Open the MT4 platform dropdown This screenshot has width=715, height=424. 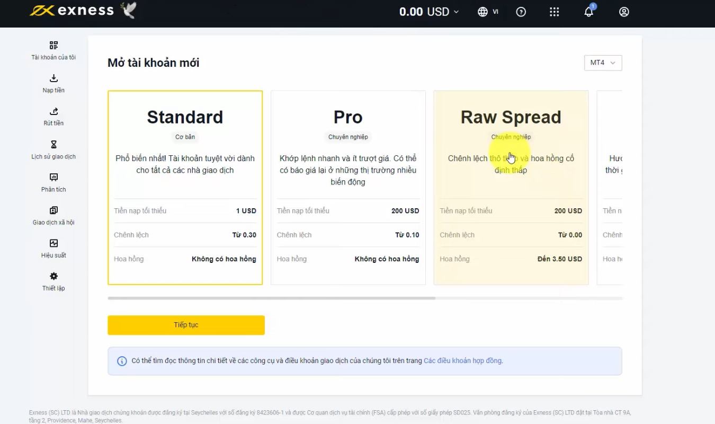pyautogui.click(x=603, y=63)
